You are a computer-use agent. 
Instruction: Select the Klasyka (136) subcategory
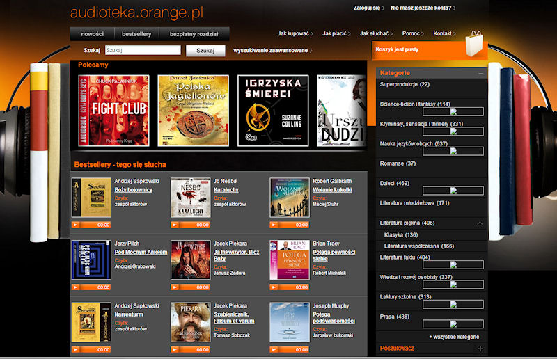point(401,235)
